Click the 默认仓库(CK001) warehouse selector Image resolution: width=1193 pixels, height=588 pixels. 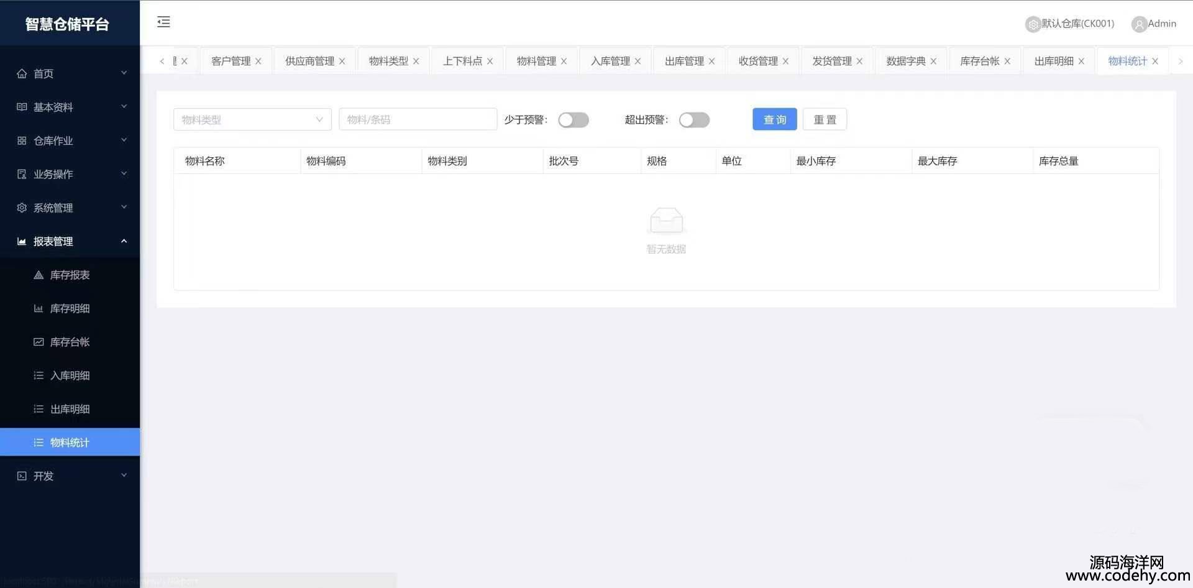(x=1078, y=24)
